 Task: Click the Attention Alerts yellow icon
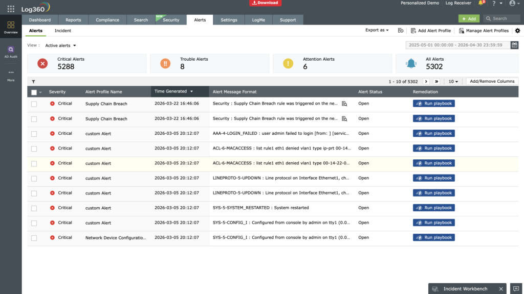click(288, 63)
